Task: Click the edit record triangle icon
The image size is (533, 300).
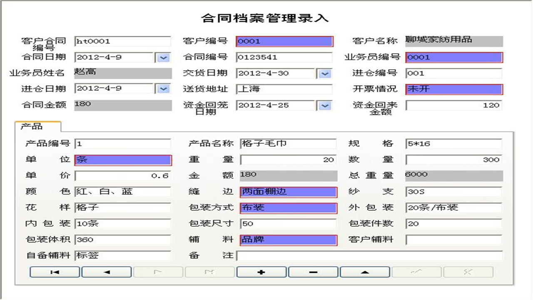Action: [x=364, y=272]
